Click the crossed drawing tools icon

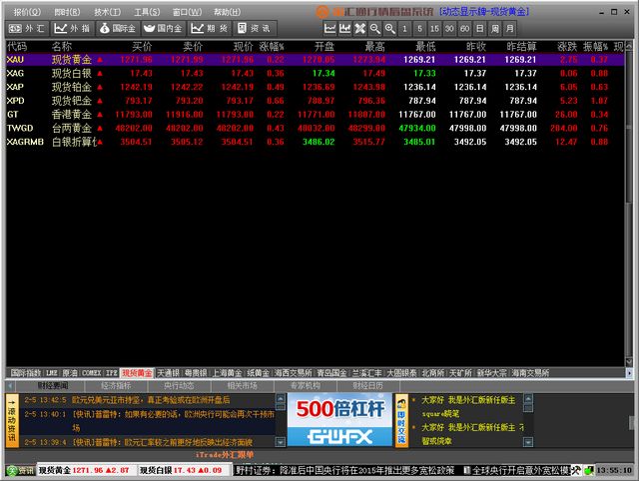click(359, 29)
